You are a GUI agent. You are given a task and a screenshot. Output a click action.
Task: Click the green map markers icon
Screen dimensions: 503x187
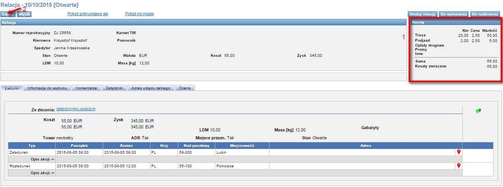[478, 111]
